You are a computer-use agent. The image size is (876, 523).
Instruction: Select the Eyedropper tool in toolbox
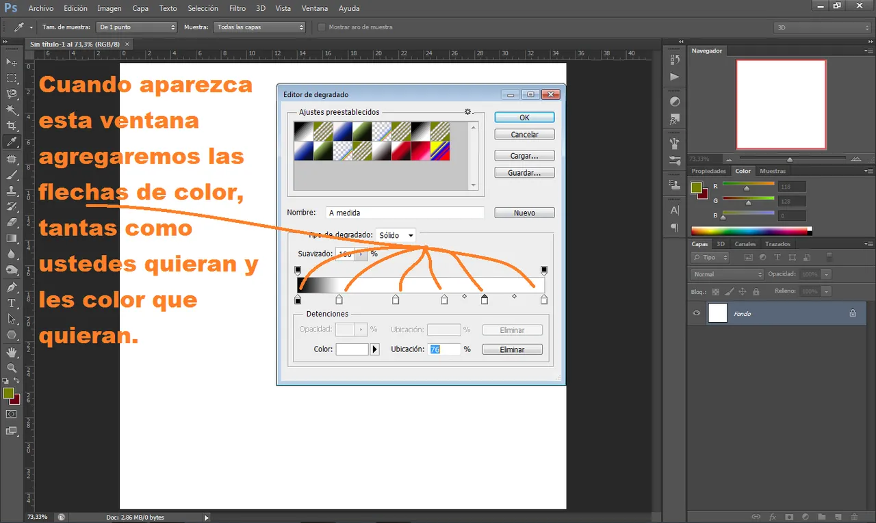[12, 142]
